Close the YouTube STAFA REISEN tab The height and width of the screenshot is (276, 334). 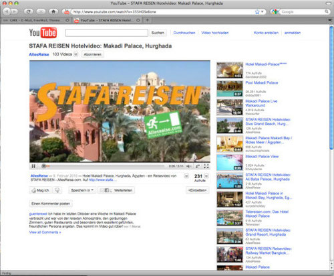coord(138,20)
